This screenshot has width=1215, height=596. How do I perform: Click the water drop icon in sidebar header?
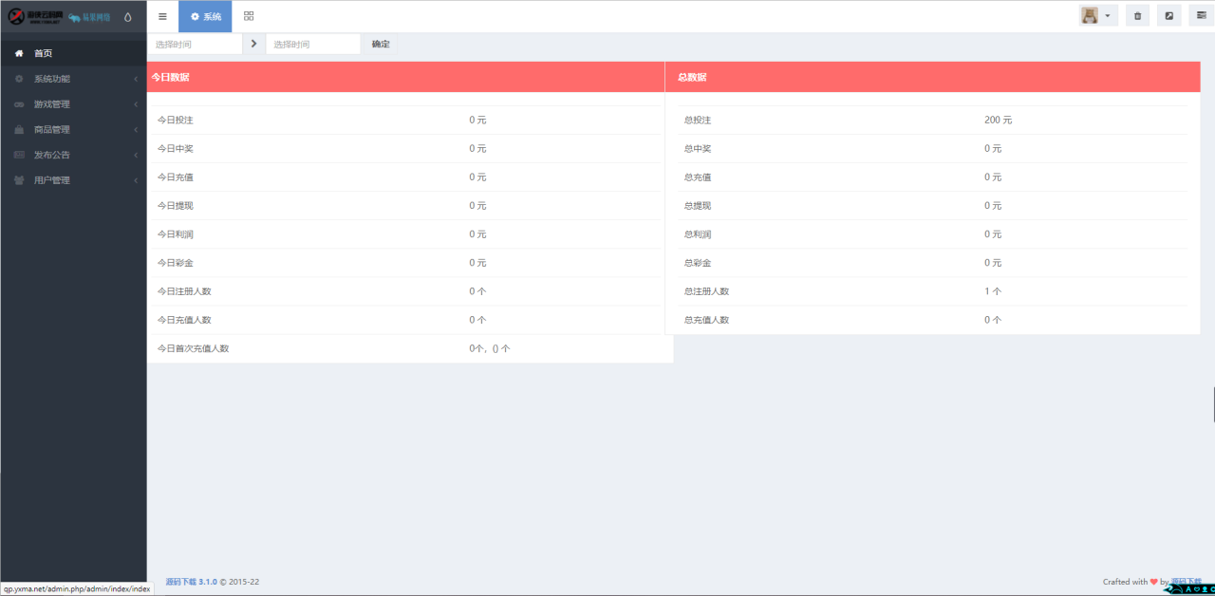coord(128,16)
